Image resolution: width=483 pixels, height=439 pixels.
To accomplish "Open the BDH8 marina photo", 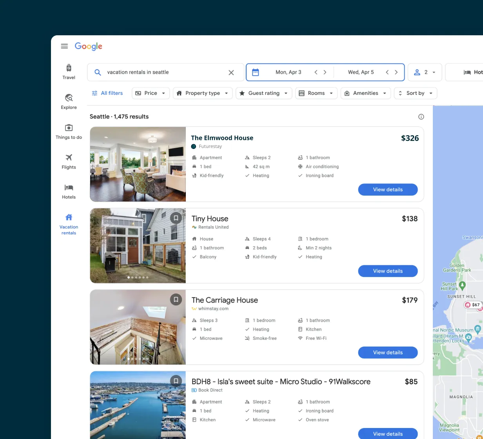I will tap(138, 405).
